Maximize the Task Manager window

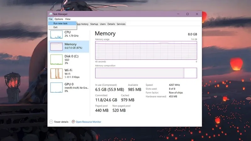tap(187, 14)
